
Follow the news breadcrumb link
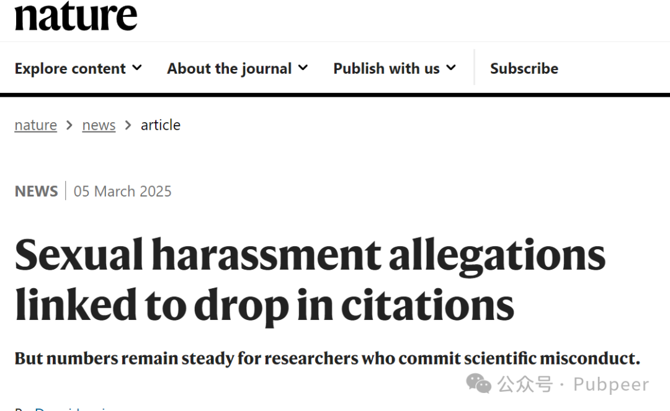point(99,125)
